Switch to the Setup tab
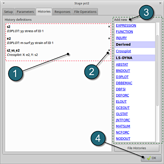This screenshot has height=164, width=164. click(x=8, y=12)
